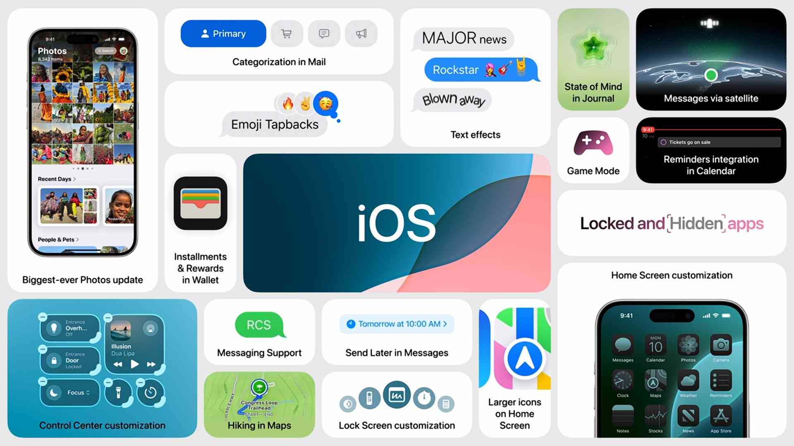
Task: Open Lock Screen customization icon
Action: pyautogui.click(x=397, y=395)
